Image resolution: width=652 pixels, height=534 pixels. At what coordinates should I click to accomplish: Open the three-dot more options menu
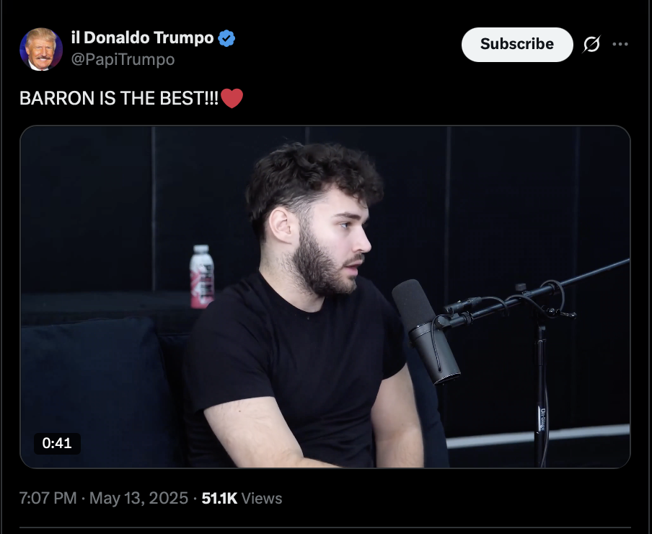click(620, 44)
